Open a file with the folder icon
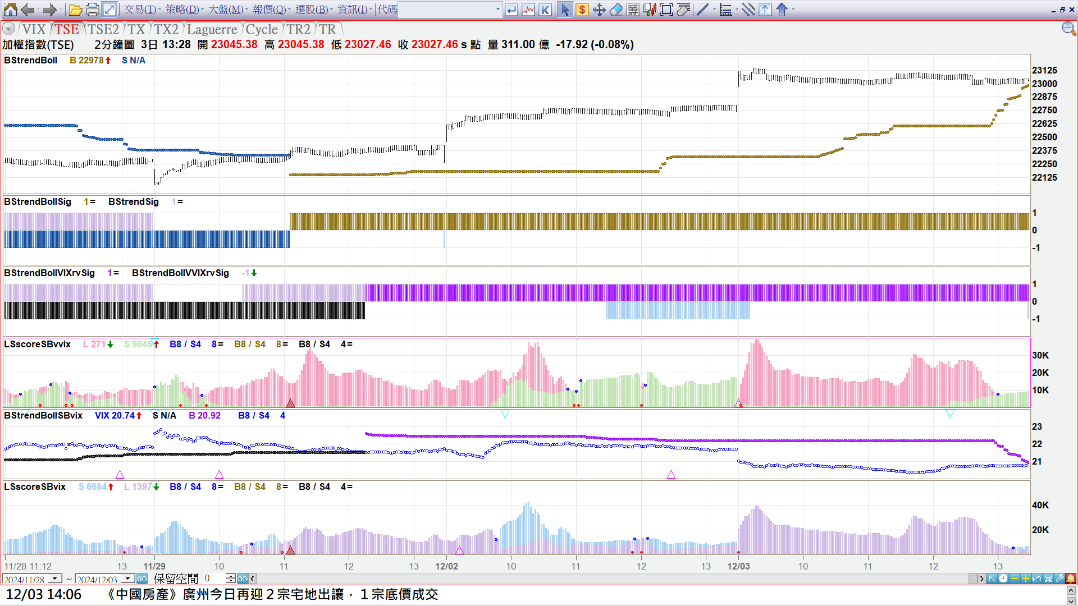This screenshot has height=606, width=1078. pos(76,10)
